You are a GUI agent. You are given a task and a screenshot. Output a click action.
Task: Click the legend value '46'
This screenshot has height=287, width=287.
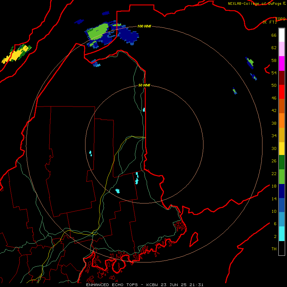(274, 98)
